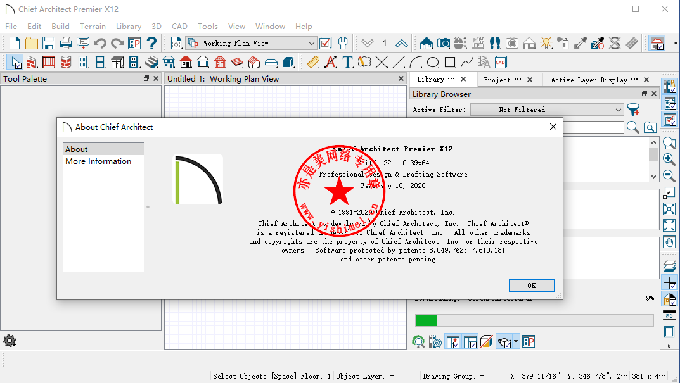
Task: Select the Rich Text A tool
Action: (x=330, y=63)
